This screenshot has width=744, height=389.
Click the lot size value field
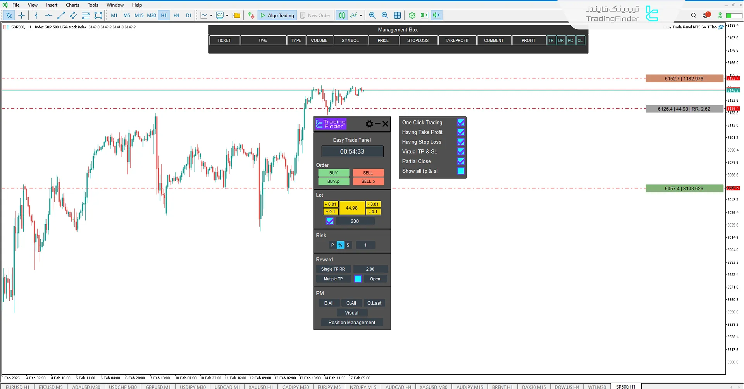click(352, 207)
